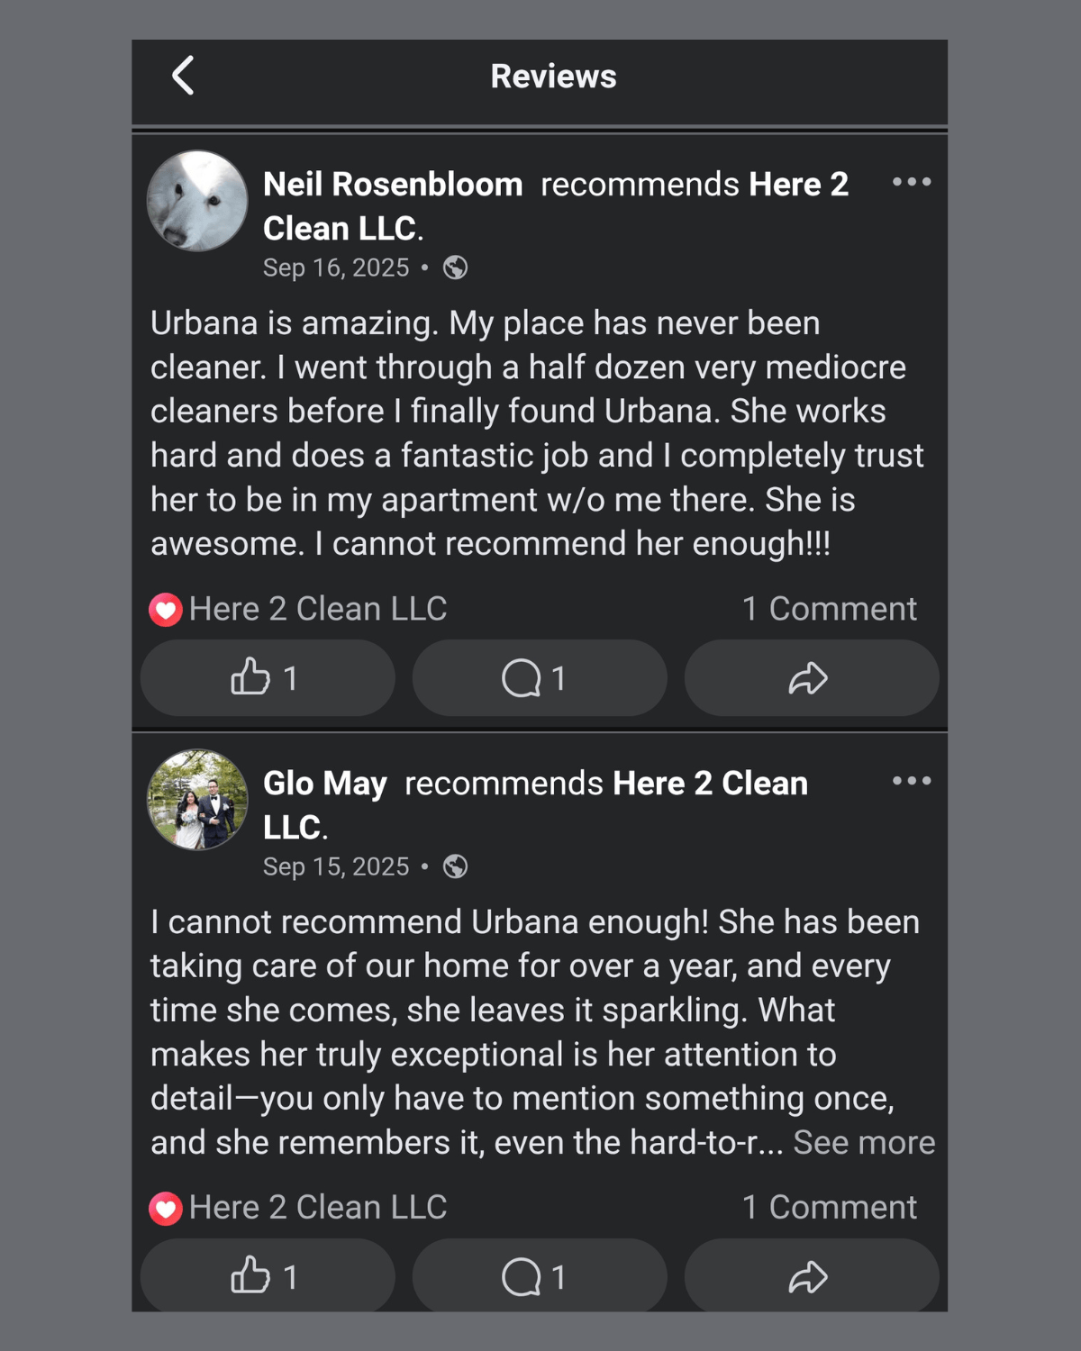Comment on Glo May's review
1081x1351 pixels.
coord(540,1276)
